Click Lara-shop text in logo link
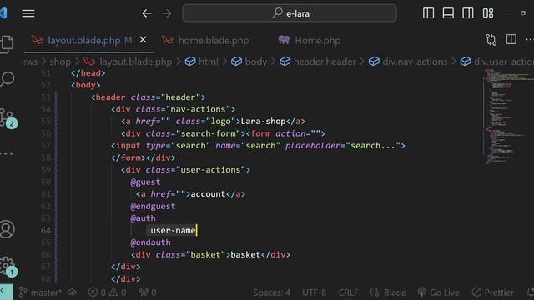Screen dimensions: 534x300 tap(263, 122)
